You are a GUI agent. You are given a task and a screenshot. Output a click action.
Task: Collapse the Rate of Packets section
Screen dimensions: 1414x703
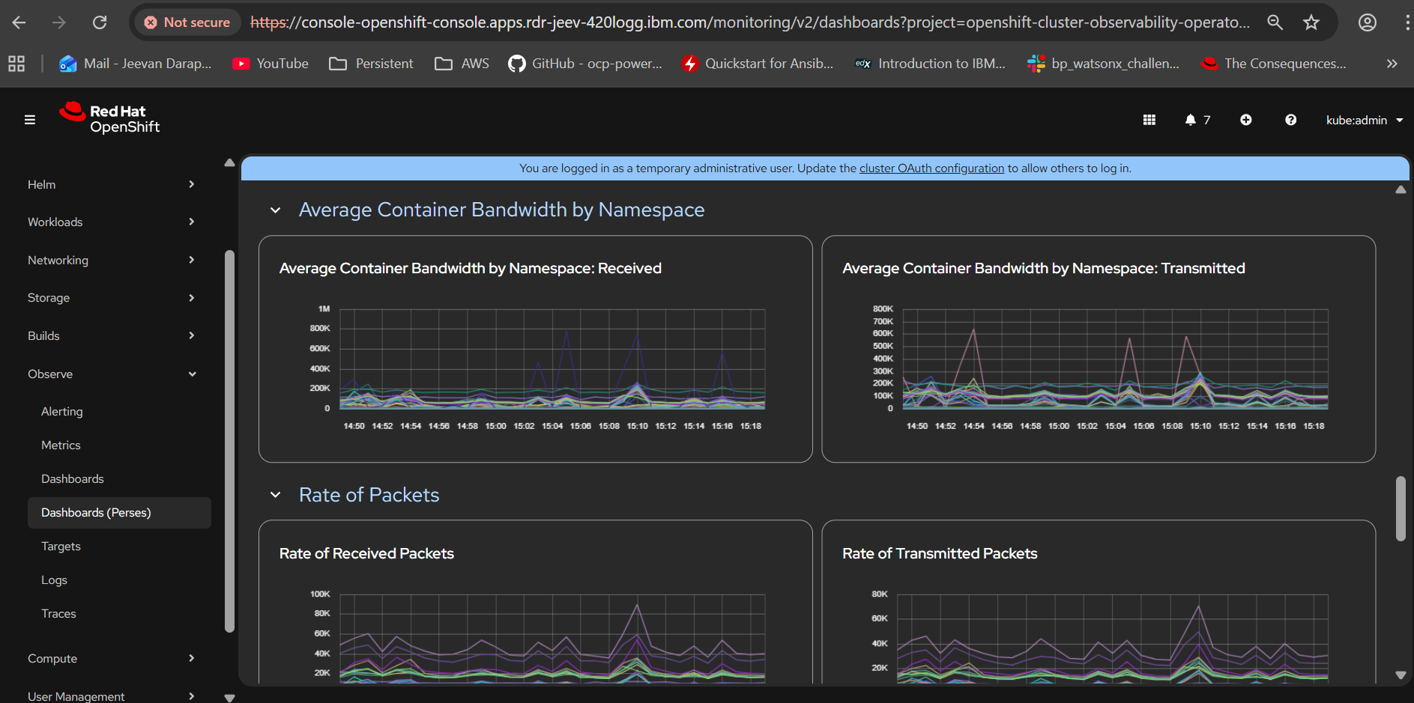pos(276,495)
